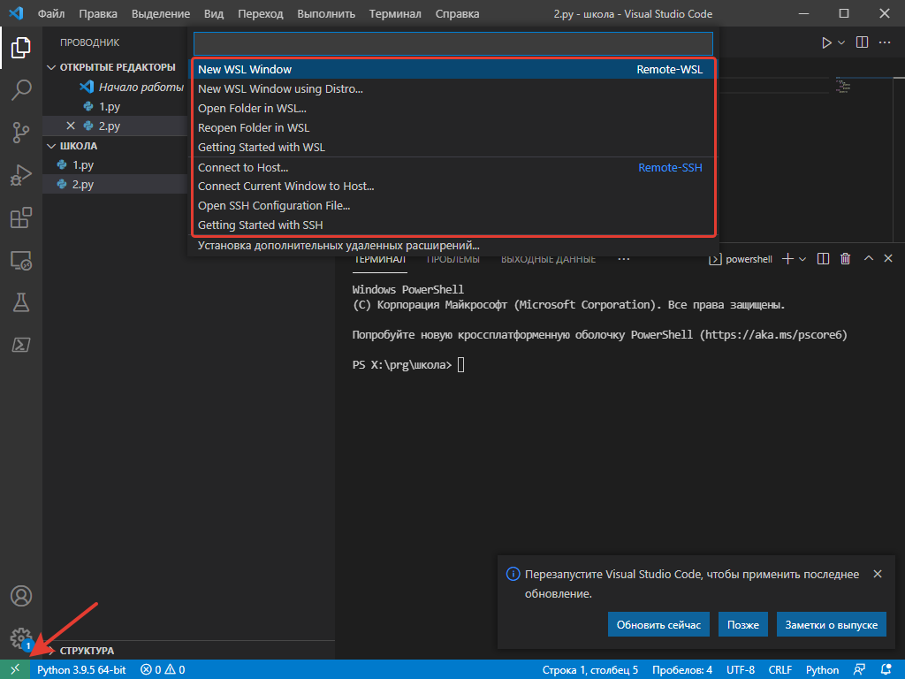Click the errors and warnings counter
The height and width of the screenshot is (679, 905).
coord(163,670)
